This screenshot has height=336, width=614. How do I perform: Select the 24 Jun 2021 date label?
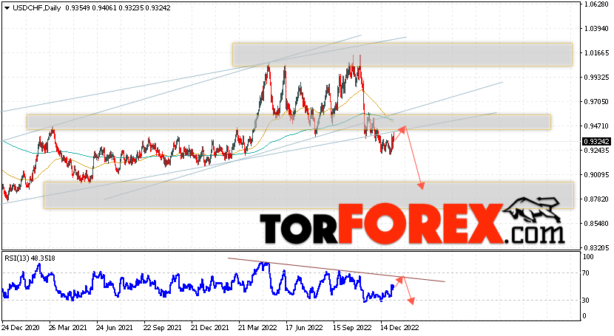click(x=115, y=327)
